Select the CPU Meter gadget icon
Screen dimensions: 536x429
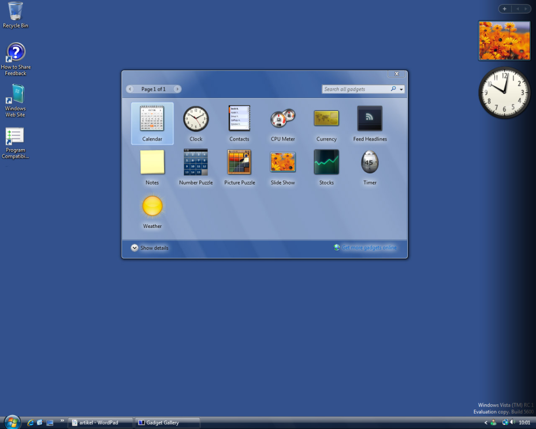tap(282, 119)
